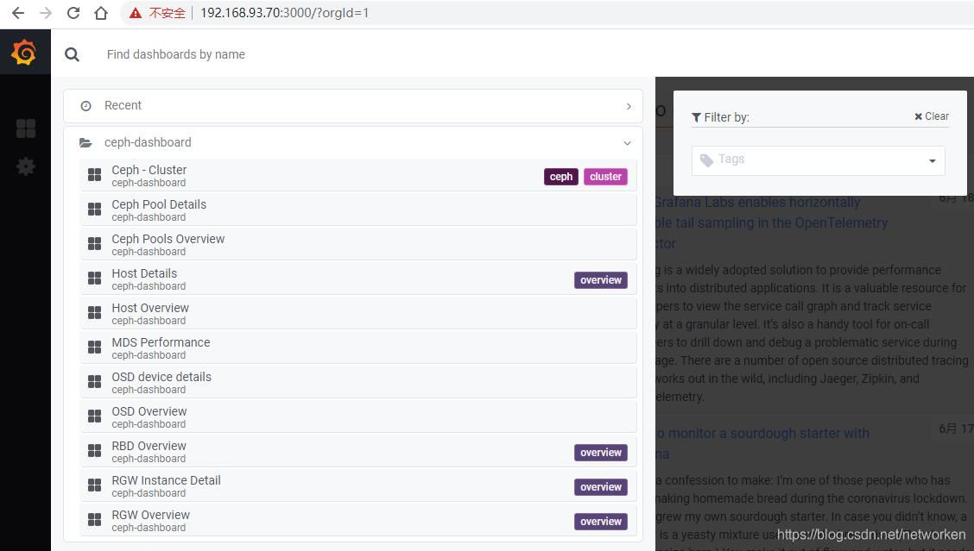Click the browser forward arrow
Screen dimensions: 974x551
click(x=46, y=13)
